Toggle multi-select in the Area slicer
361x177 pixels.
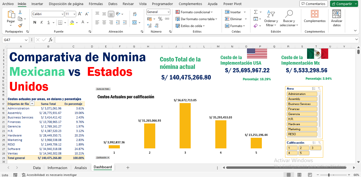[314, 89]
